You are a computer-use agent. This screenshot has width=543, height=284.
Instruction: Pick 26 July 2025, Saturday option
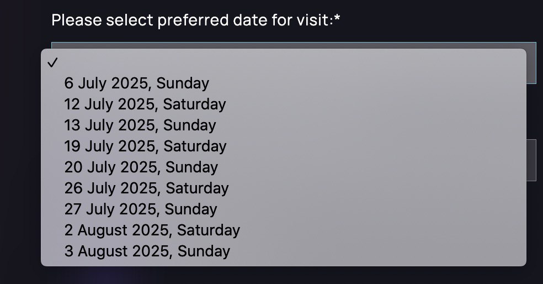(x=146, y=188)
